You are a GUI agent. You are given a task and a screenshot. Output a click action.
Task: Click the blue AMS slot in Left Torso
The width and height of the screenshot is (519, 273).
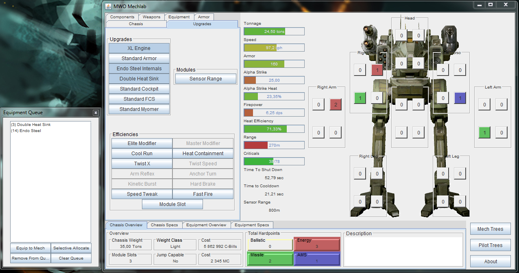[460, 98]
